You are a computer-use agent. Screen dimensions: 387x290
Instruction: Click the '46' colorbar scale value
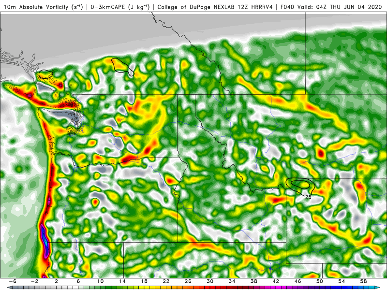298,281
